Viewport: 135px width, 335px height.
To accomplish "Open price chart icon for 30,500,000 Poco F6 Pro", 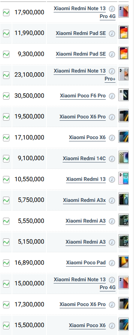I will [x=6, y=96].
